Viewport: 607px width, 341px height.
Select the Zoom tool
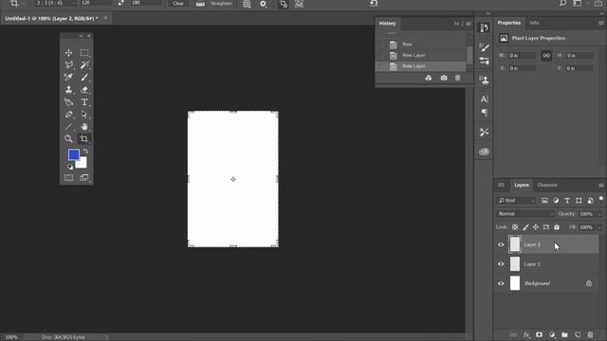pos(68,139)
